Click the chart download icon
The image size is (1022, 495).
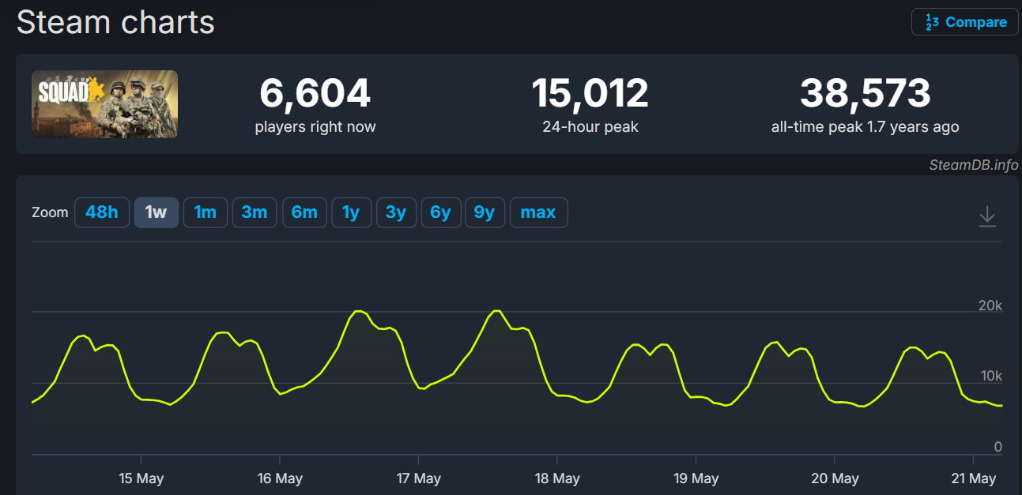[x=987, y=216]
